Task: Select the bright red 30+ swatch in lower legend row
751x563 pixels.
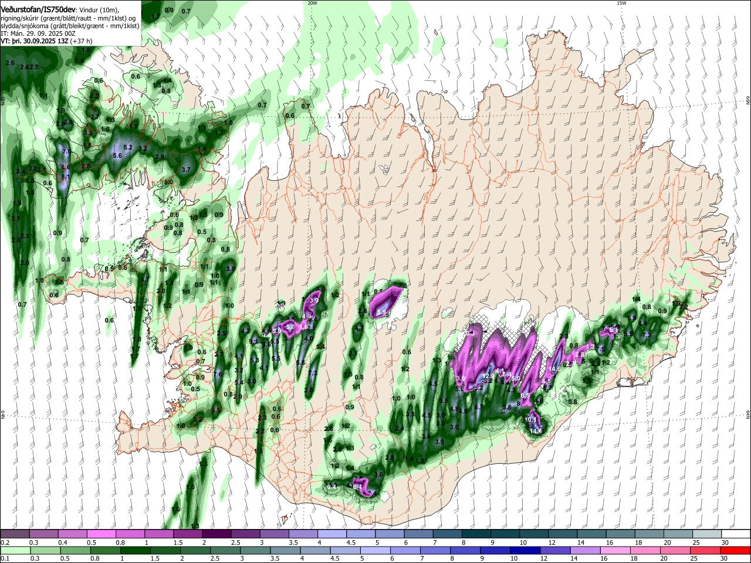Action: point(735,550)
